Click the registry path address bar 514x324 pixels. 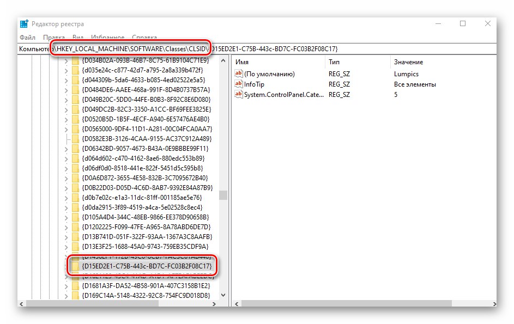pyautogui.click(x=257, y=49)
